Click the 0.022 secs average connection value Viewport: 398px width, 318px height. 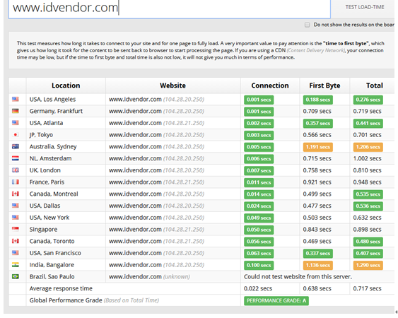(x=258, y=288)
